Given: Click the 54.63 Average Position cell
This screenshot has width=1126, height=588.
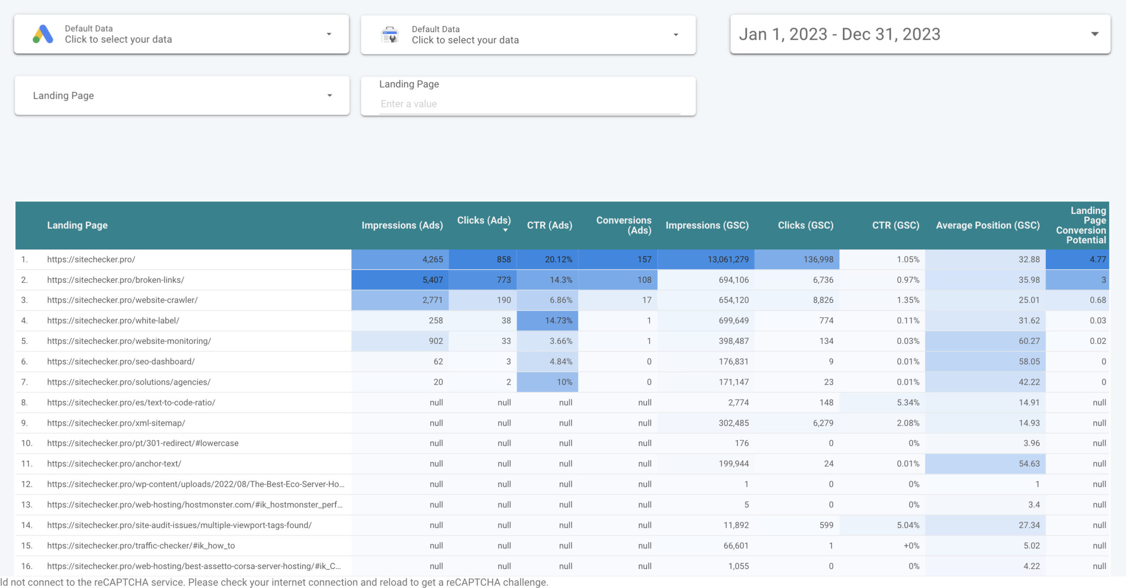Looking at the screenshot, I should point(985,464).
